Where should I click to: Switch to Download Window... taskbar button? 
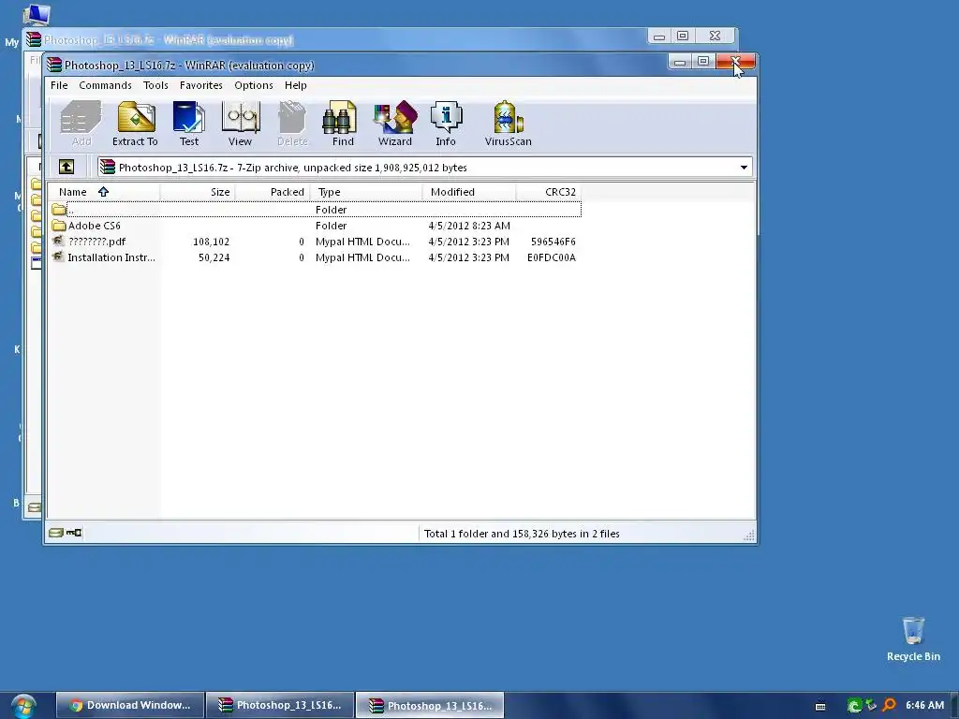(129, 706)
